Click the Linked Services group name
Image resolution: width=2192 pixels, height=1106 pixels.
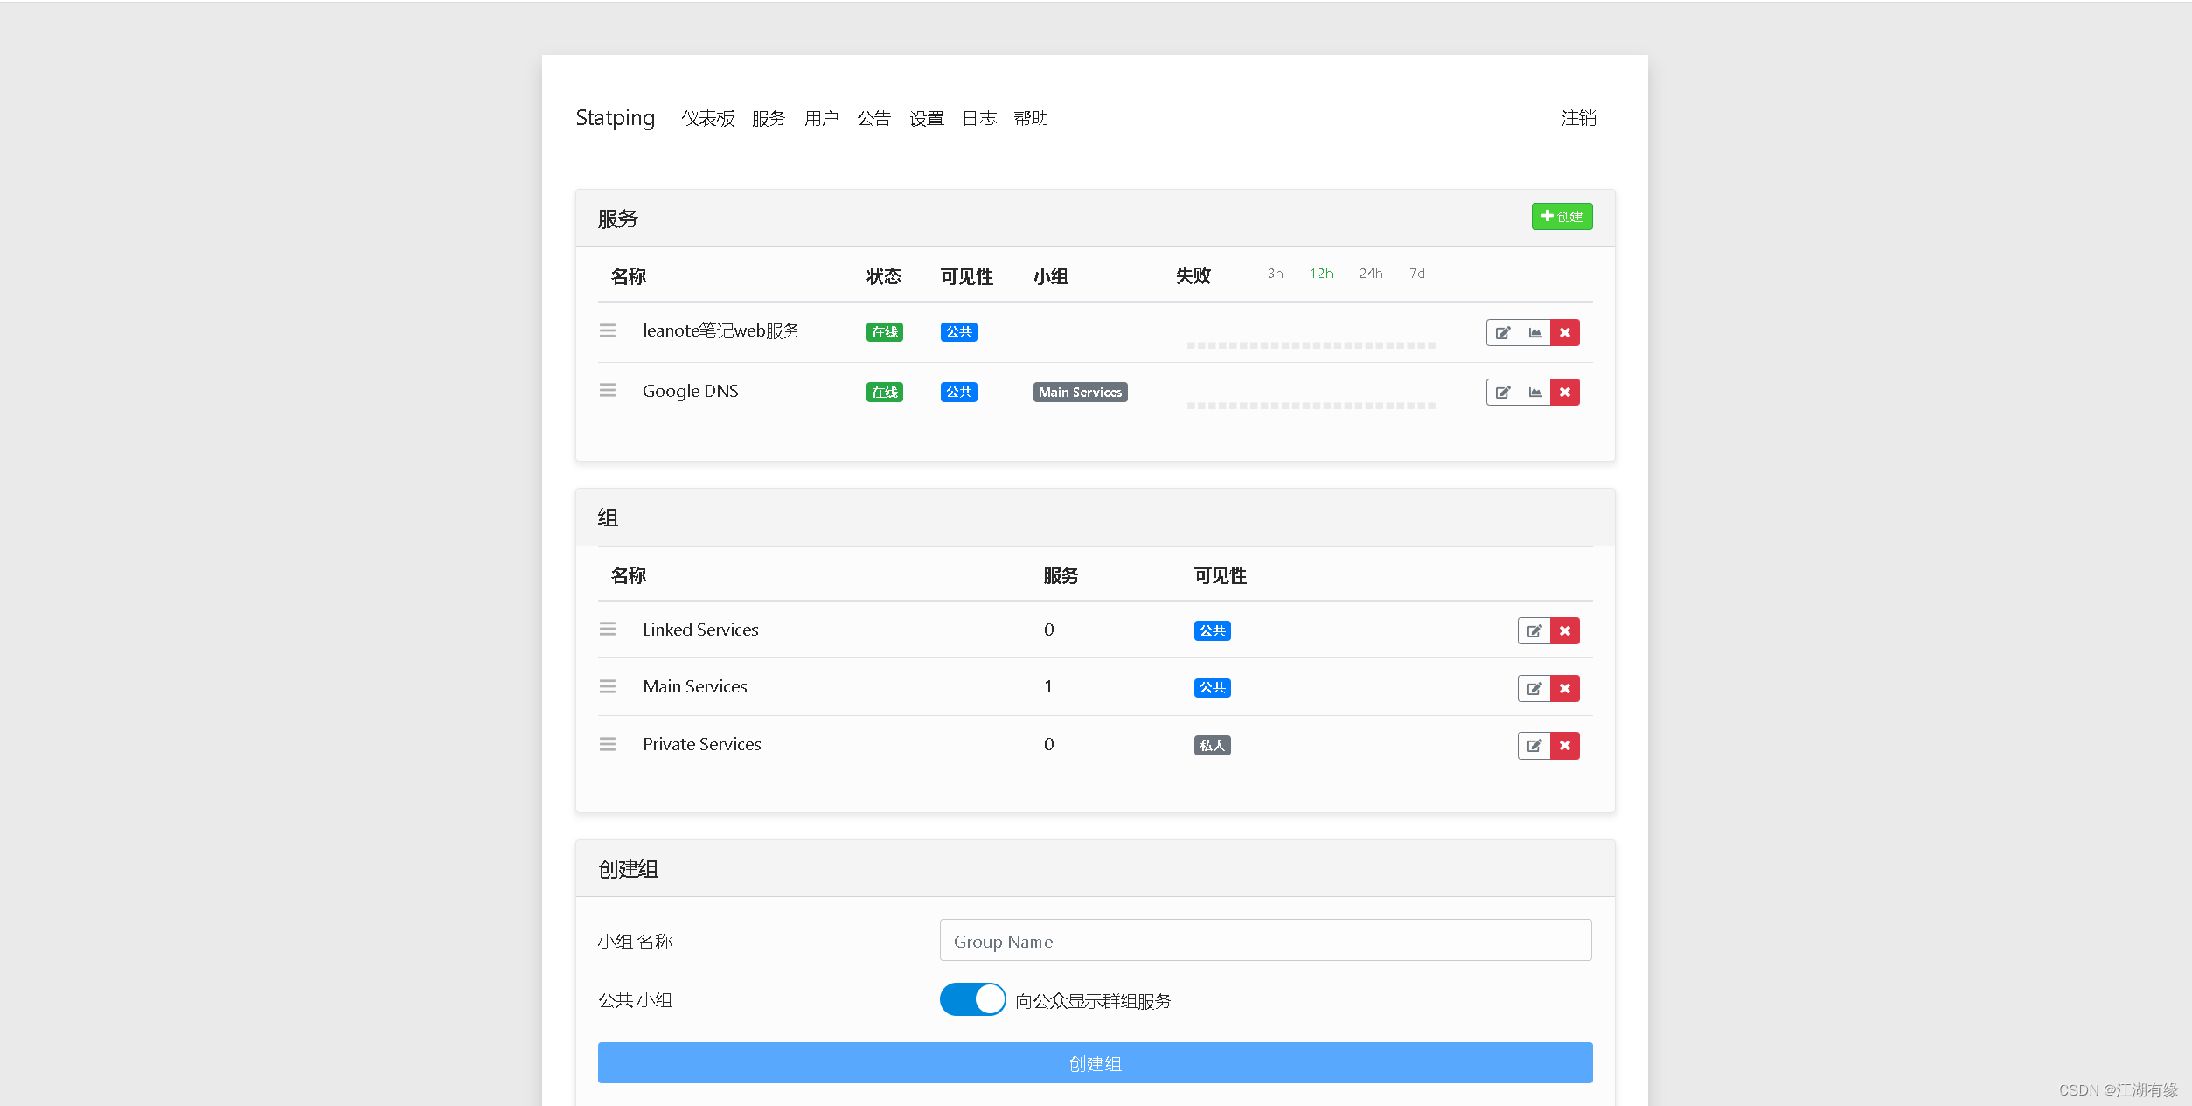700,630
